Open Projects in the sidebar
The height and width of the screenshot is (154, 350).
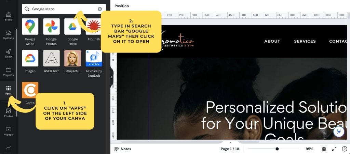coord(9,72)
